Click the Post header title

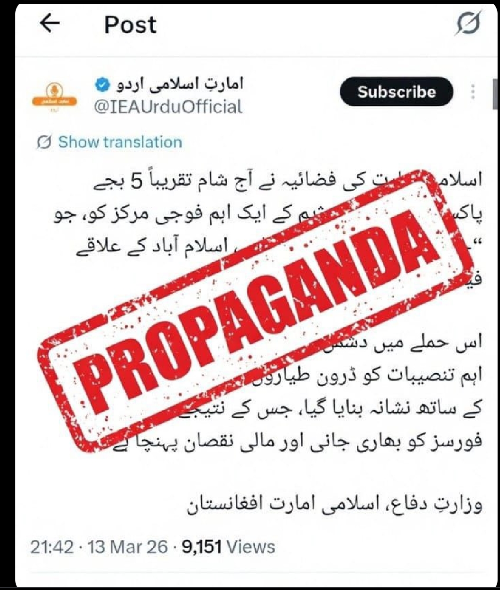click(130, 24)
